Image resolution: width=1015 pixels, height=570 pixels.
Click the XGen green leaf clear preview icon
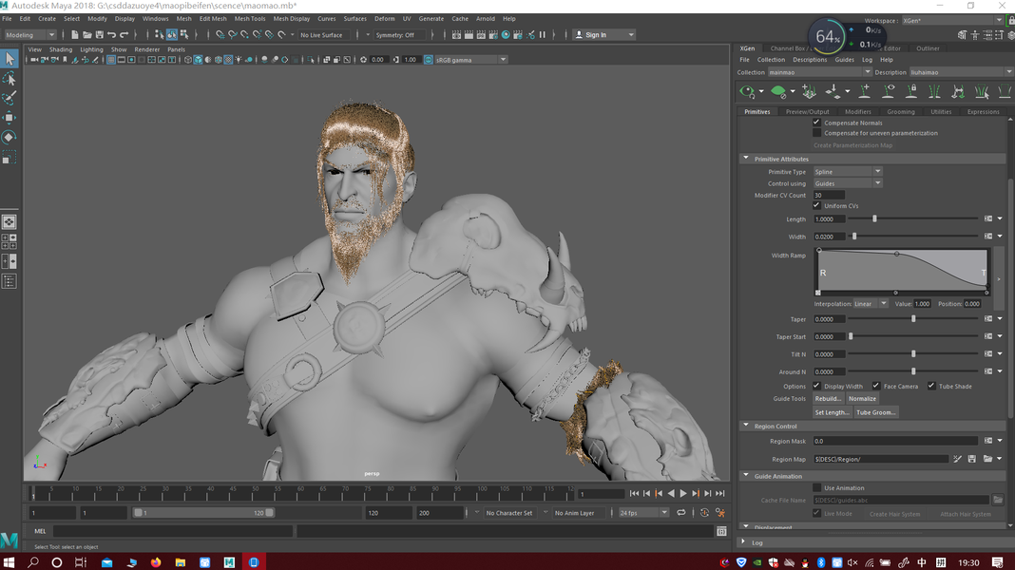[778, 91]
